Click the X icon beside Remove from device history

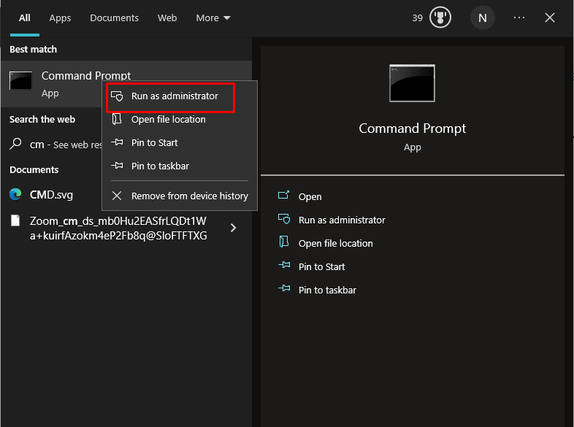click(x=117, y=196)
